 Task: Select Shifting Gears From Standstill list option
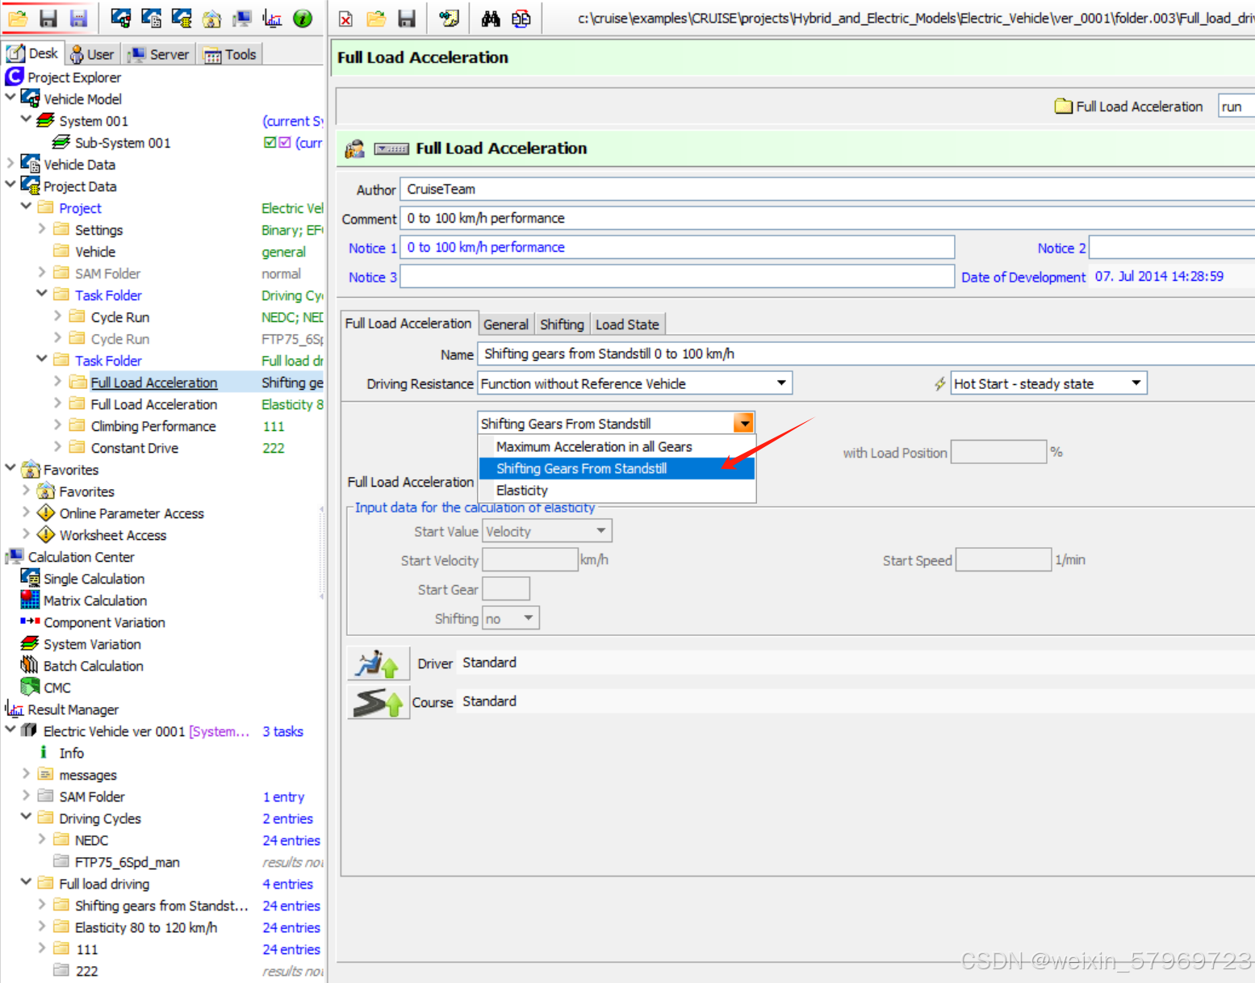pyautogui.click(x=617, y=468)
